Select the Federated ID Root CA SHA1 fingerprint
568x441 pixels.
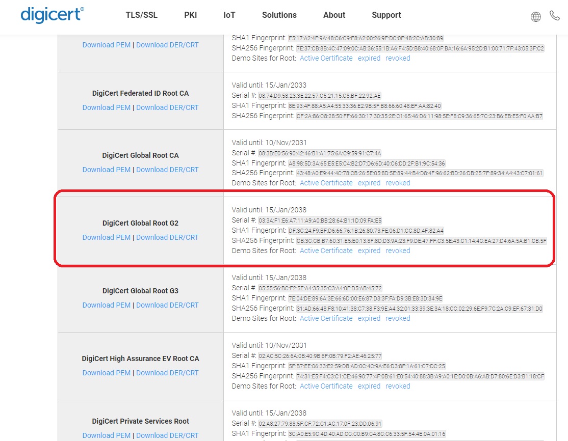365,106
